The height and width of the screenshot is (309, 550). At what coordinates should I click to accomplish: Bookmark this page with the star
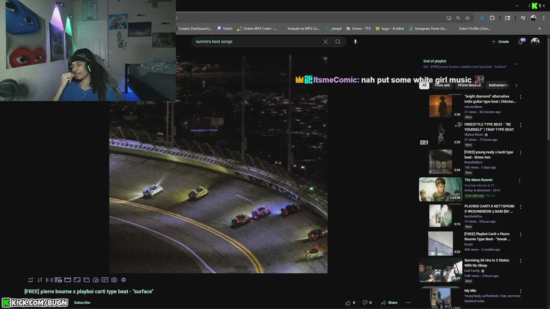pos(467,18)
